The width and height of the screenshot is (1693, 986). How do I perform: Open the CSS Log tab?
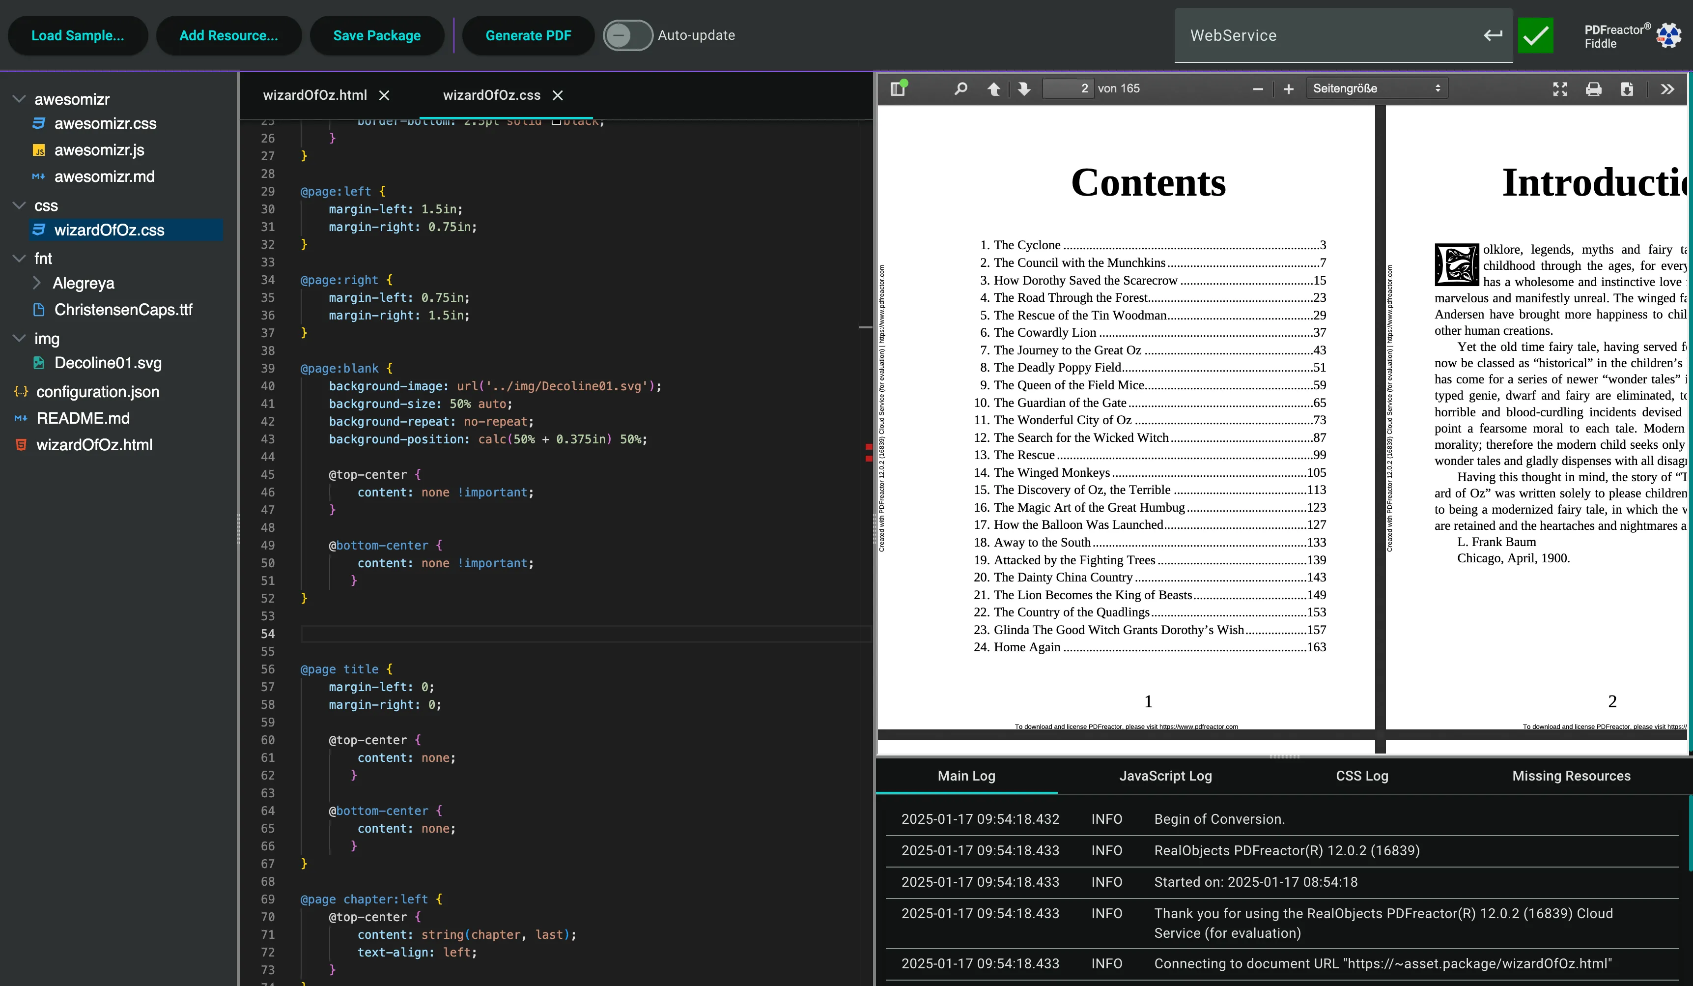[1362, 776]
